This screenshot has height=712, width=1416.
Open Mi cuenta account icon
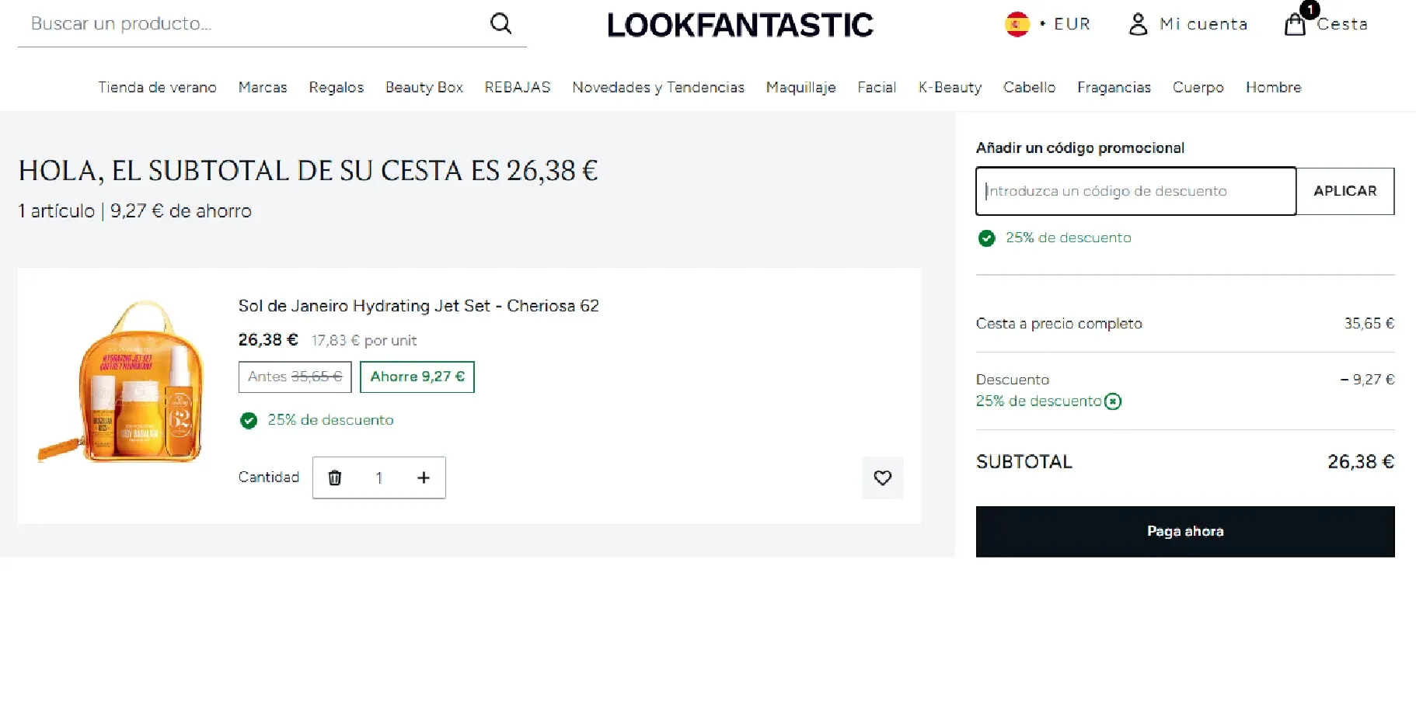pyautogui.click(x=1138, y=24)
